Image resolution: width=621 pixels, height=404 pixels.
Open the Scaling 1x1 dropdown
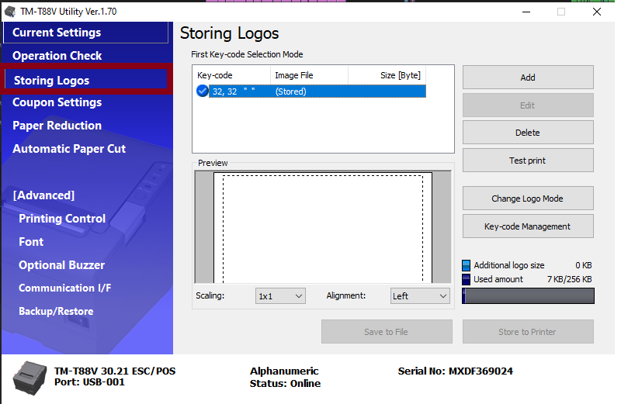tap(280, 296)
